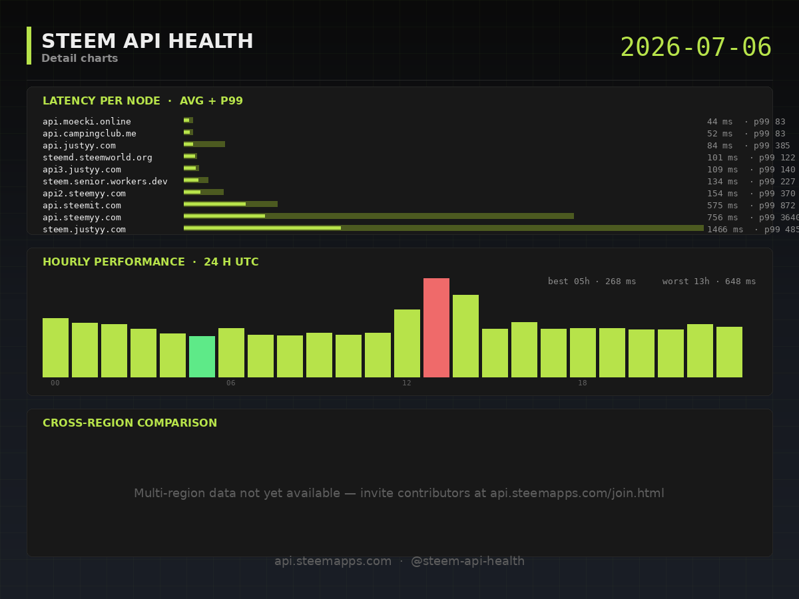This screenshot has height=599, width=799.
Task: Click the api.steemit.com latency bar
Action: [230, 204]
